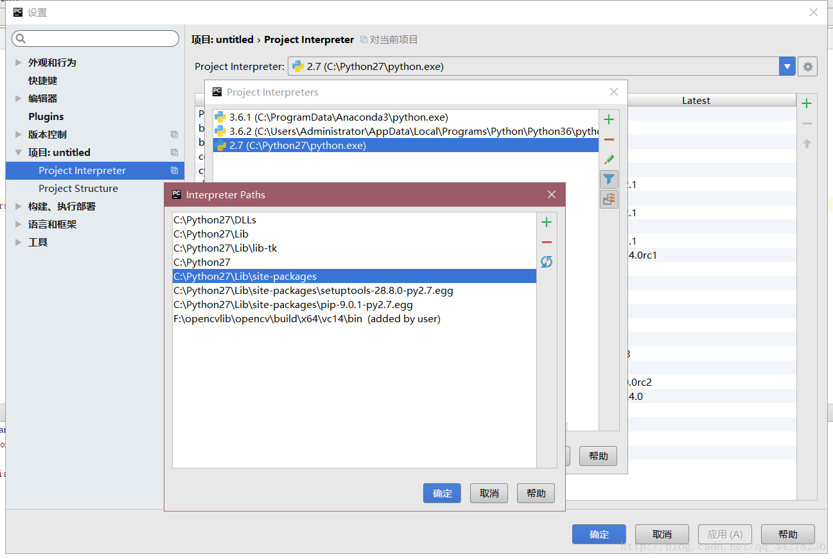Image resolution: width=833 pixels, height=559 pixels.
Task: Expand 版本控制 settings section
Action: click(18, 134)
